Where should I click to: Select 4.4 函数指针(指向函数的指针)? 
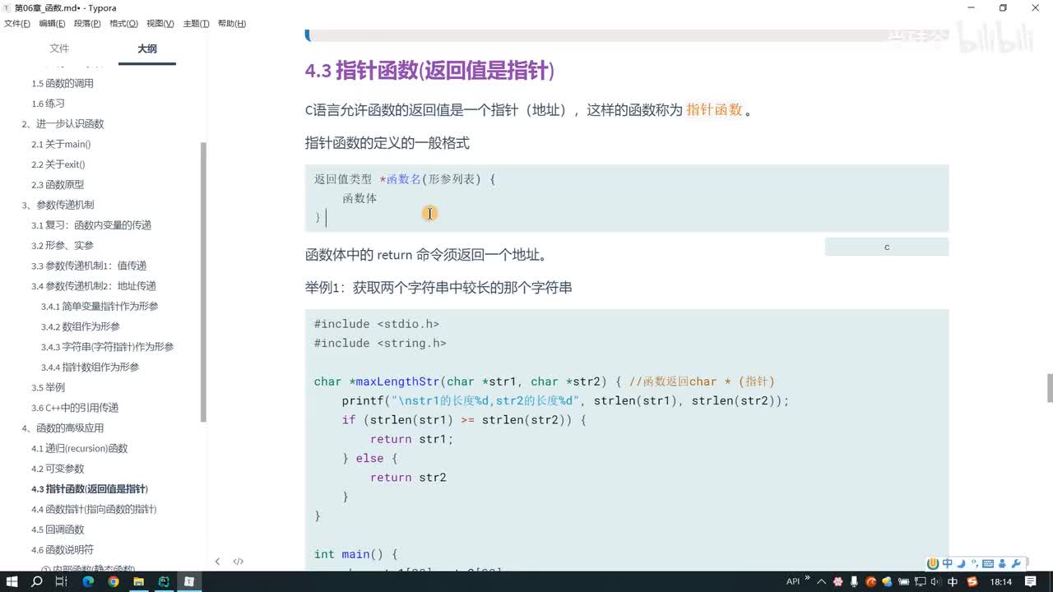[94, 509]
